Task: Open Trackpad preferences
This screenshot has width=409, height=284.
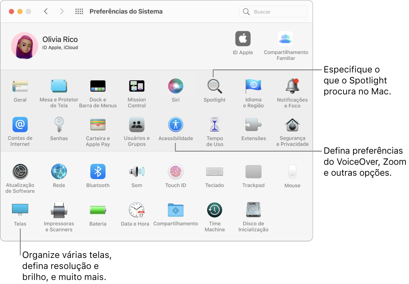Action: click(253, 172)
